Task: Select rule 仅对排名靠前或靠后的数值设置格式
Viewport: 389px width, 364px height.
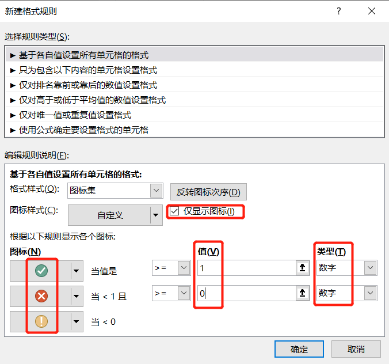Action: pyautogui.click(x=194, y=85)
